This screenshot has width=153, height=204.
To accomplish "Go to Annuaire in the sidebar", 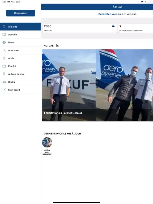I will pos(20,50).
